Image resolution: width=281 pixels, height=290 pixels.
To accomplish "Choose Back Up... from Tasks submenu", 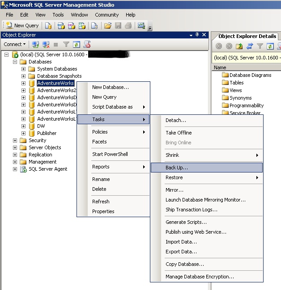I will point(207,168).
